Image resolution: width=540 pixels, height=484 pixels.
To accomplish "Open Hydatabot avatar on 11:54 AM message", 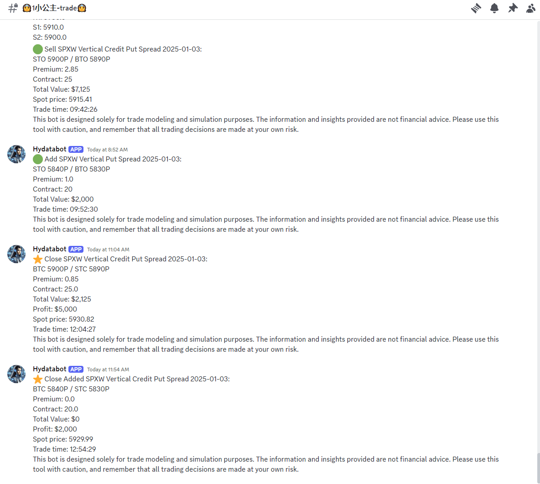I will (16, 374).
